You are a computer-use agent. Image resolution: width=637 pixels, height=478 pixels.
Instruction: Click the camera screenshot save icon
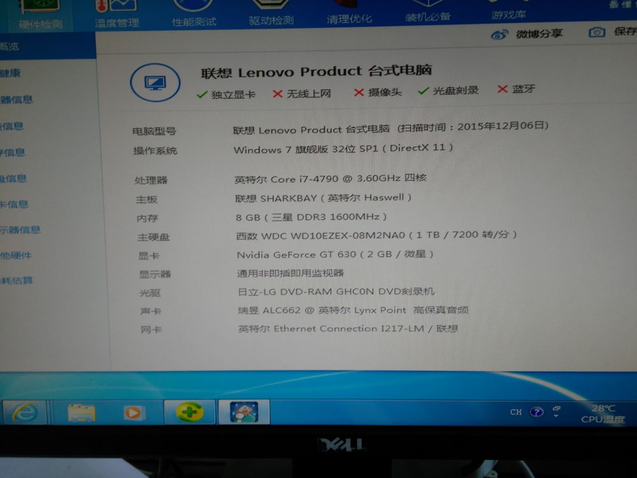596,32
